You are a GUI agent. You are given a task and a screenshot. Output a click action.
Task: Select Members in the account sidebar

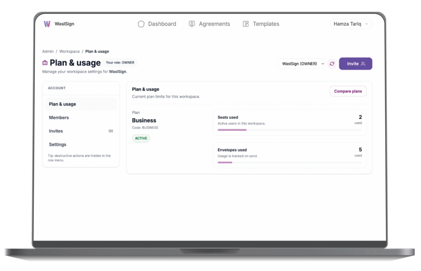(59, 118)
